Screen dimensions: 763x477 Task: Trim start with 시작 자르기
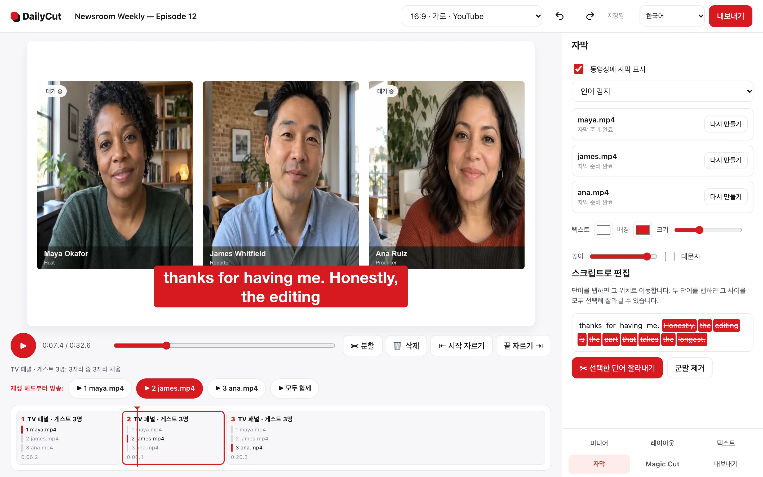point(461,346)
